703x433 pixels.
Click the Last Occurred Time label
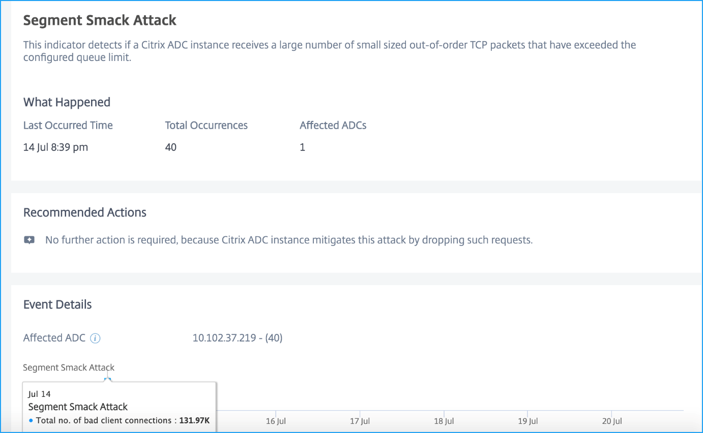tap(68, 126)
